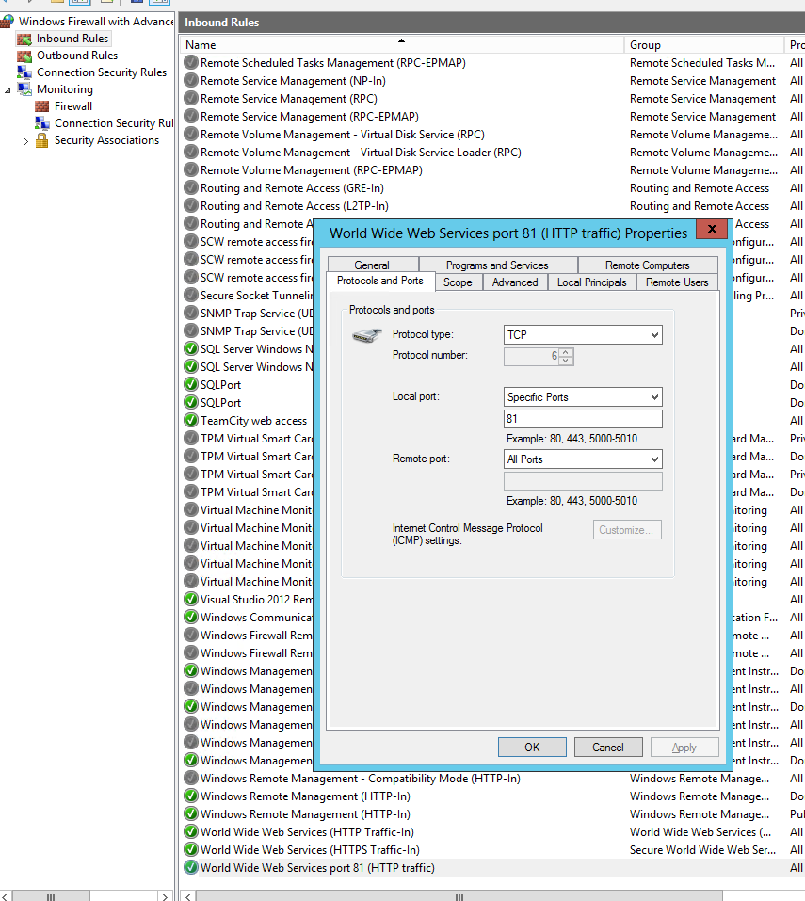Click enabled icon for World Wide Web Services (HTTPS Traffic-In)
805x901 pixels.
coord(191,850)
